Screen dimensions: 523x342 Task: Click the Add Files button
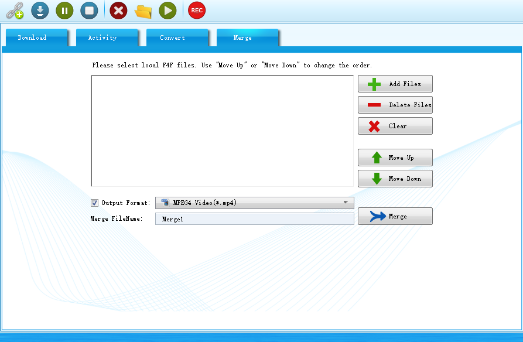(x=395, y=84)
